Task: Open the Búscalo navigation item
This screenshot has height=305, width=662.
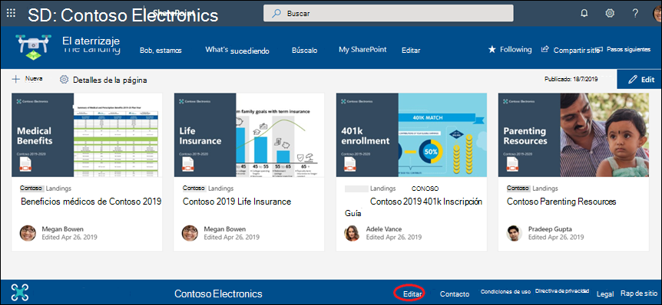Action: pos(304,50)
